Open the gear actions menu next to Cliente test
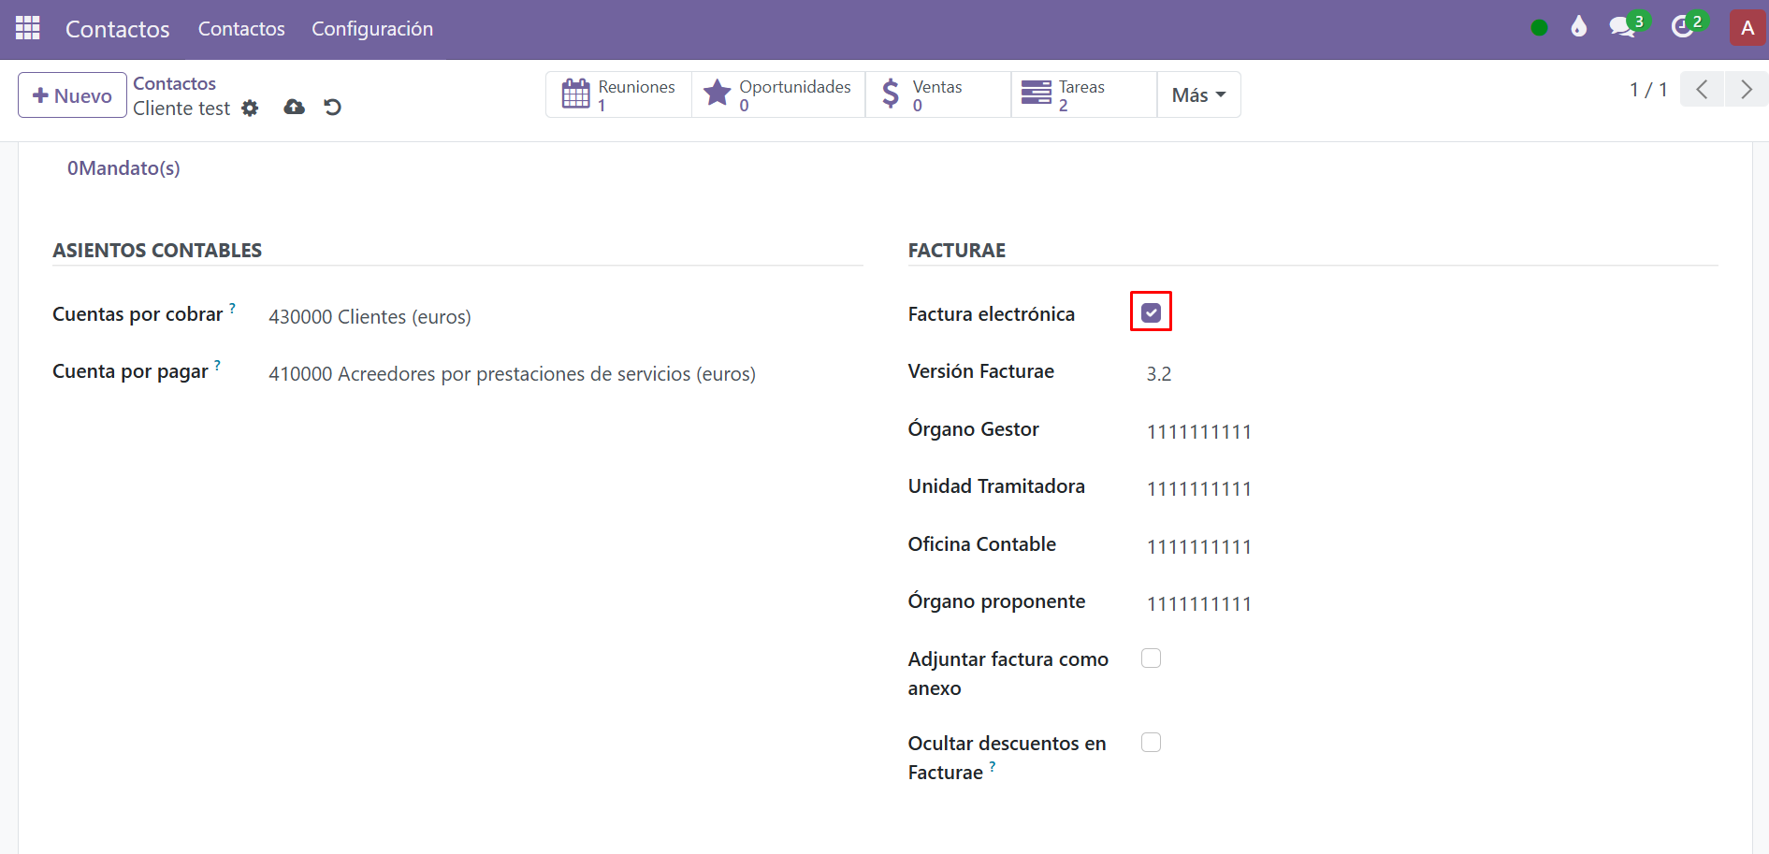Image resolution: width=1769 pixels, height=854 pixels. click(x=250, y=109)
